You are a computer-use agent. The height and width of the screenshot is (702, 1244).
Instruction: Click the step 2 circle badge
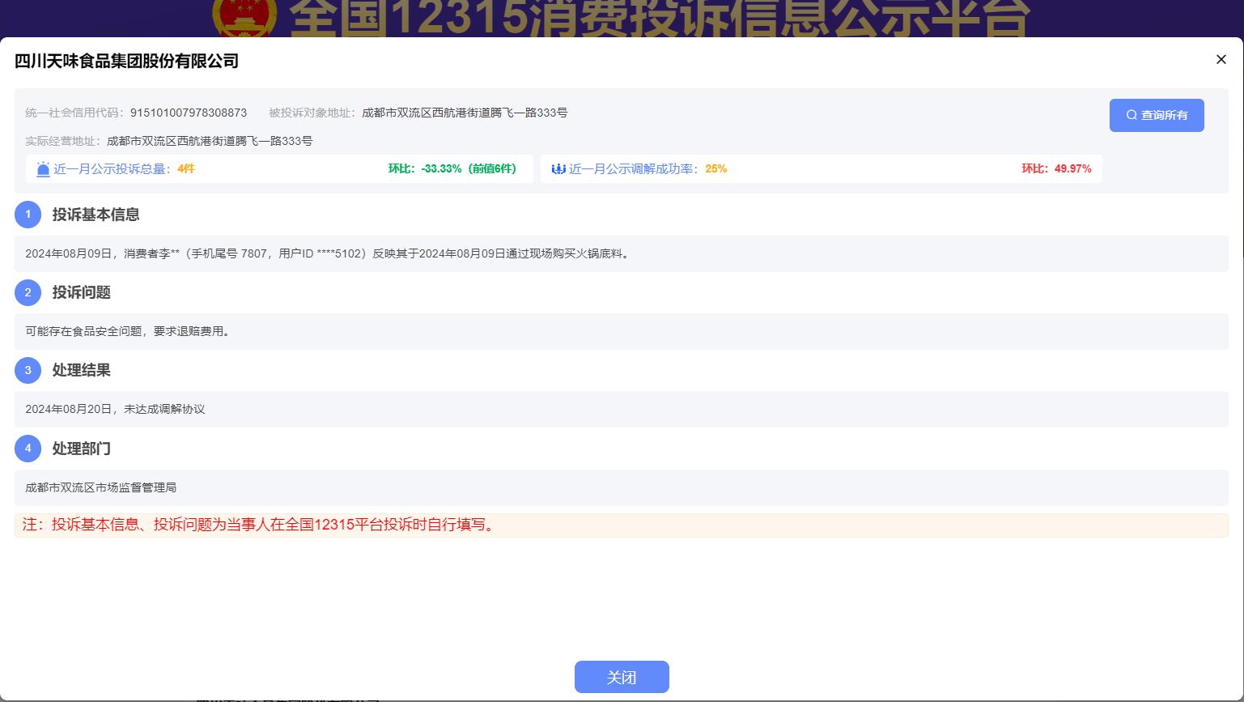pos(28,292)
